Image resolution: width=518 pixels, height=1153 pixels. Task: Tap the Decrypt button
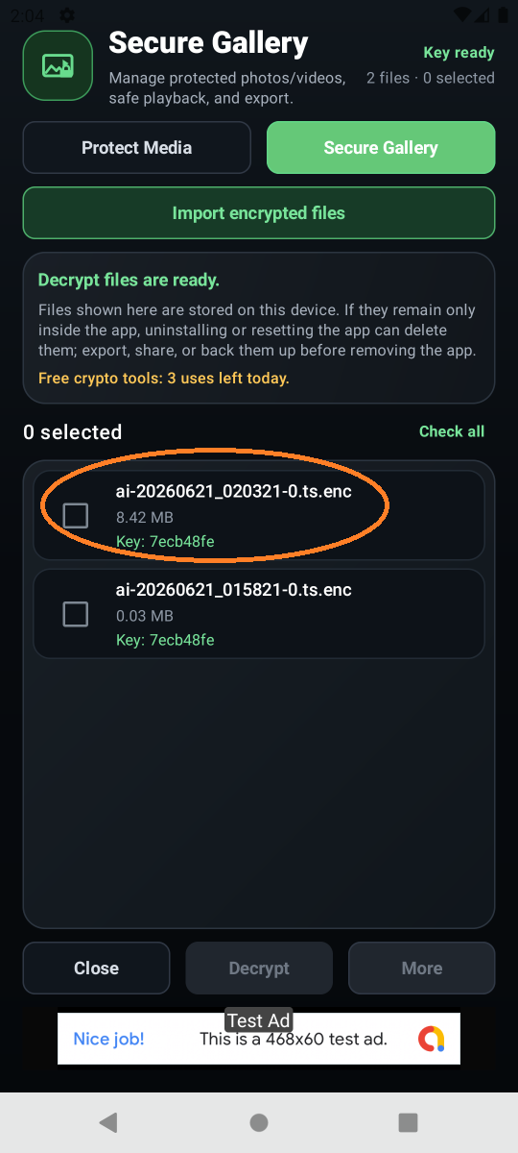click(259, 968)
